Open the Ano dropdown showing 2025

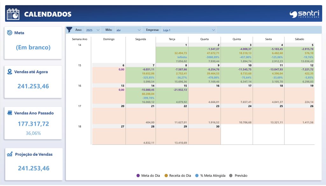pos(93,30)
